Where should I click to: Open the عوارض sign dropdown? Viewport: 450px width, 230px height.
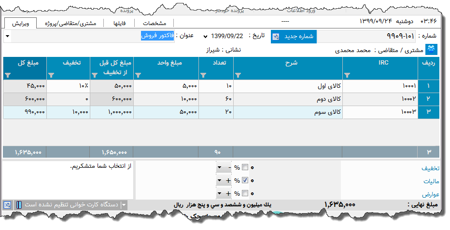pos(220,194)
